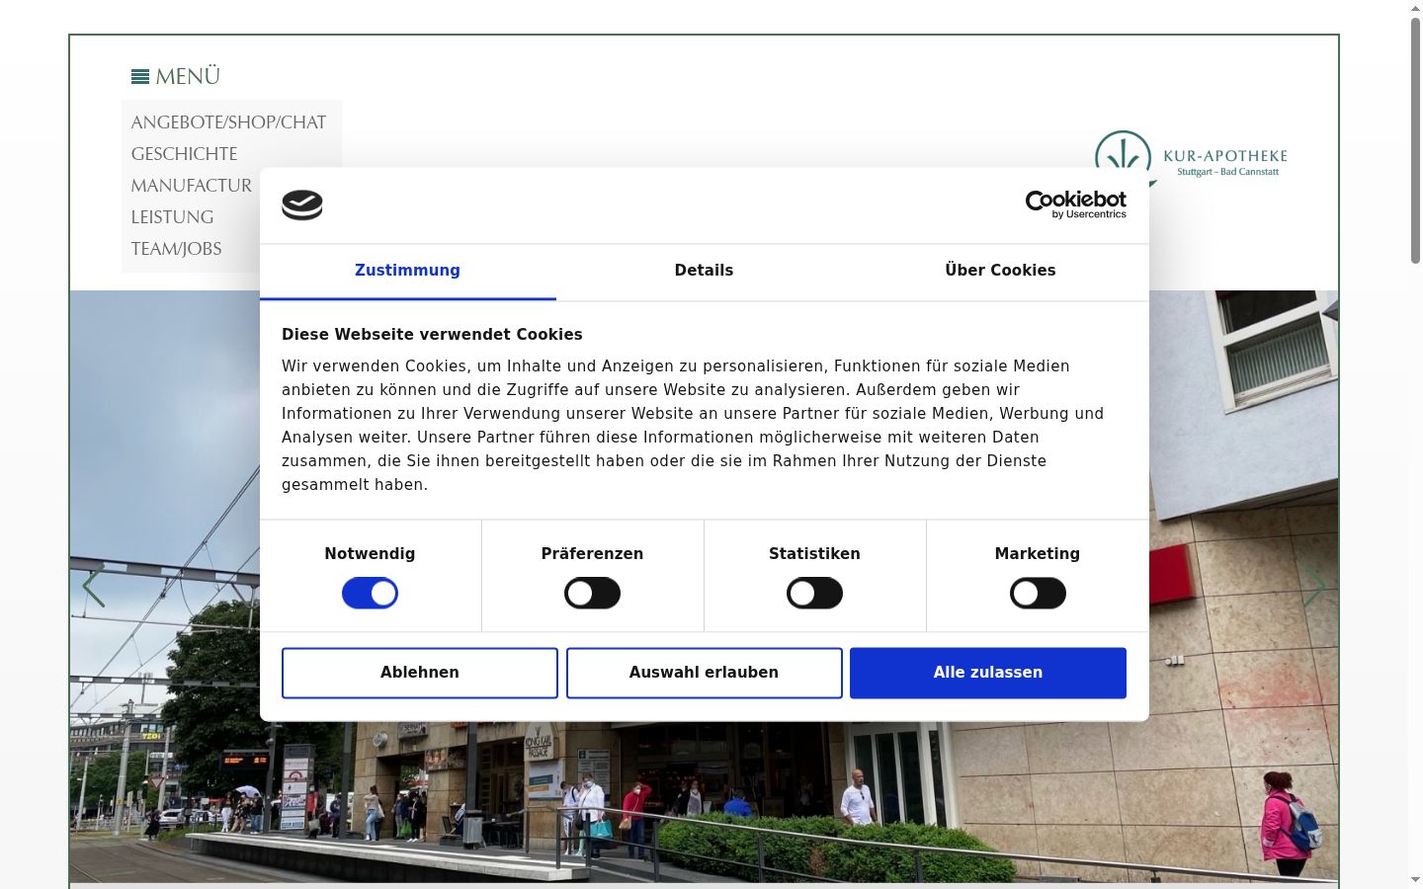Click the scrollbar down arrow
Image resolution: width=1423 pixels, height=889 pixels.
click(x=1415, y=880)
